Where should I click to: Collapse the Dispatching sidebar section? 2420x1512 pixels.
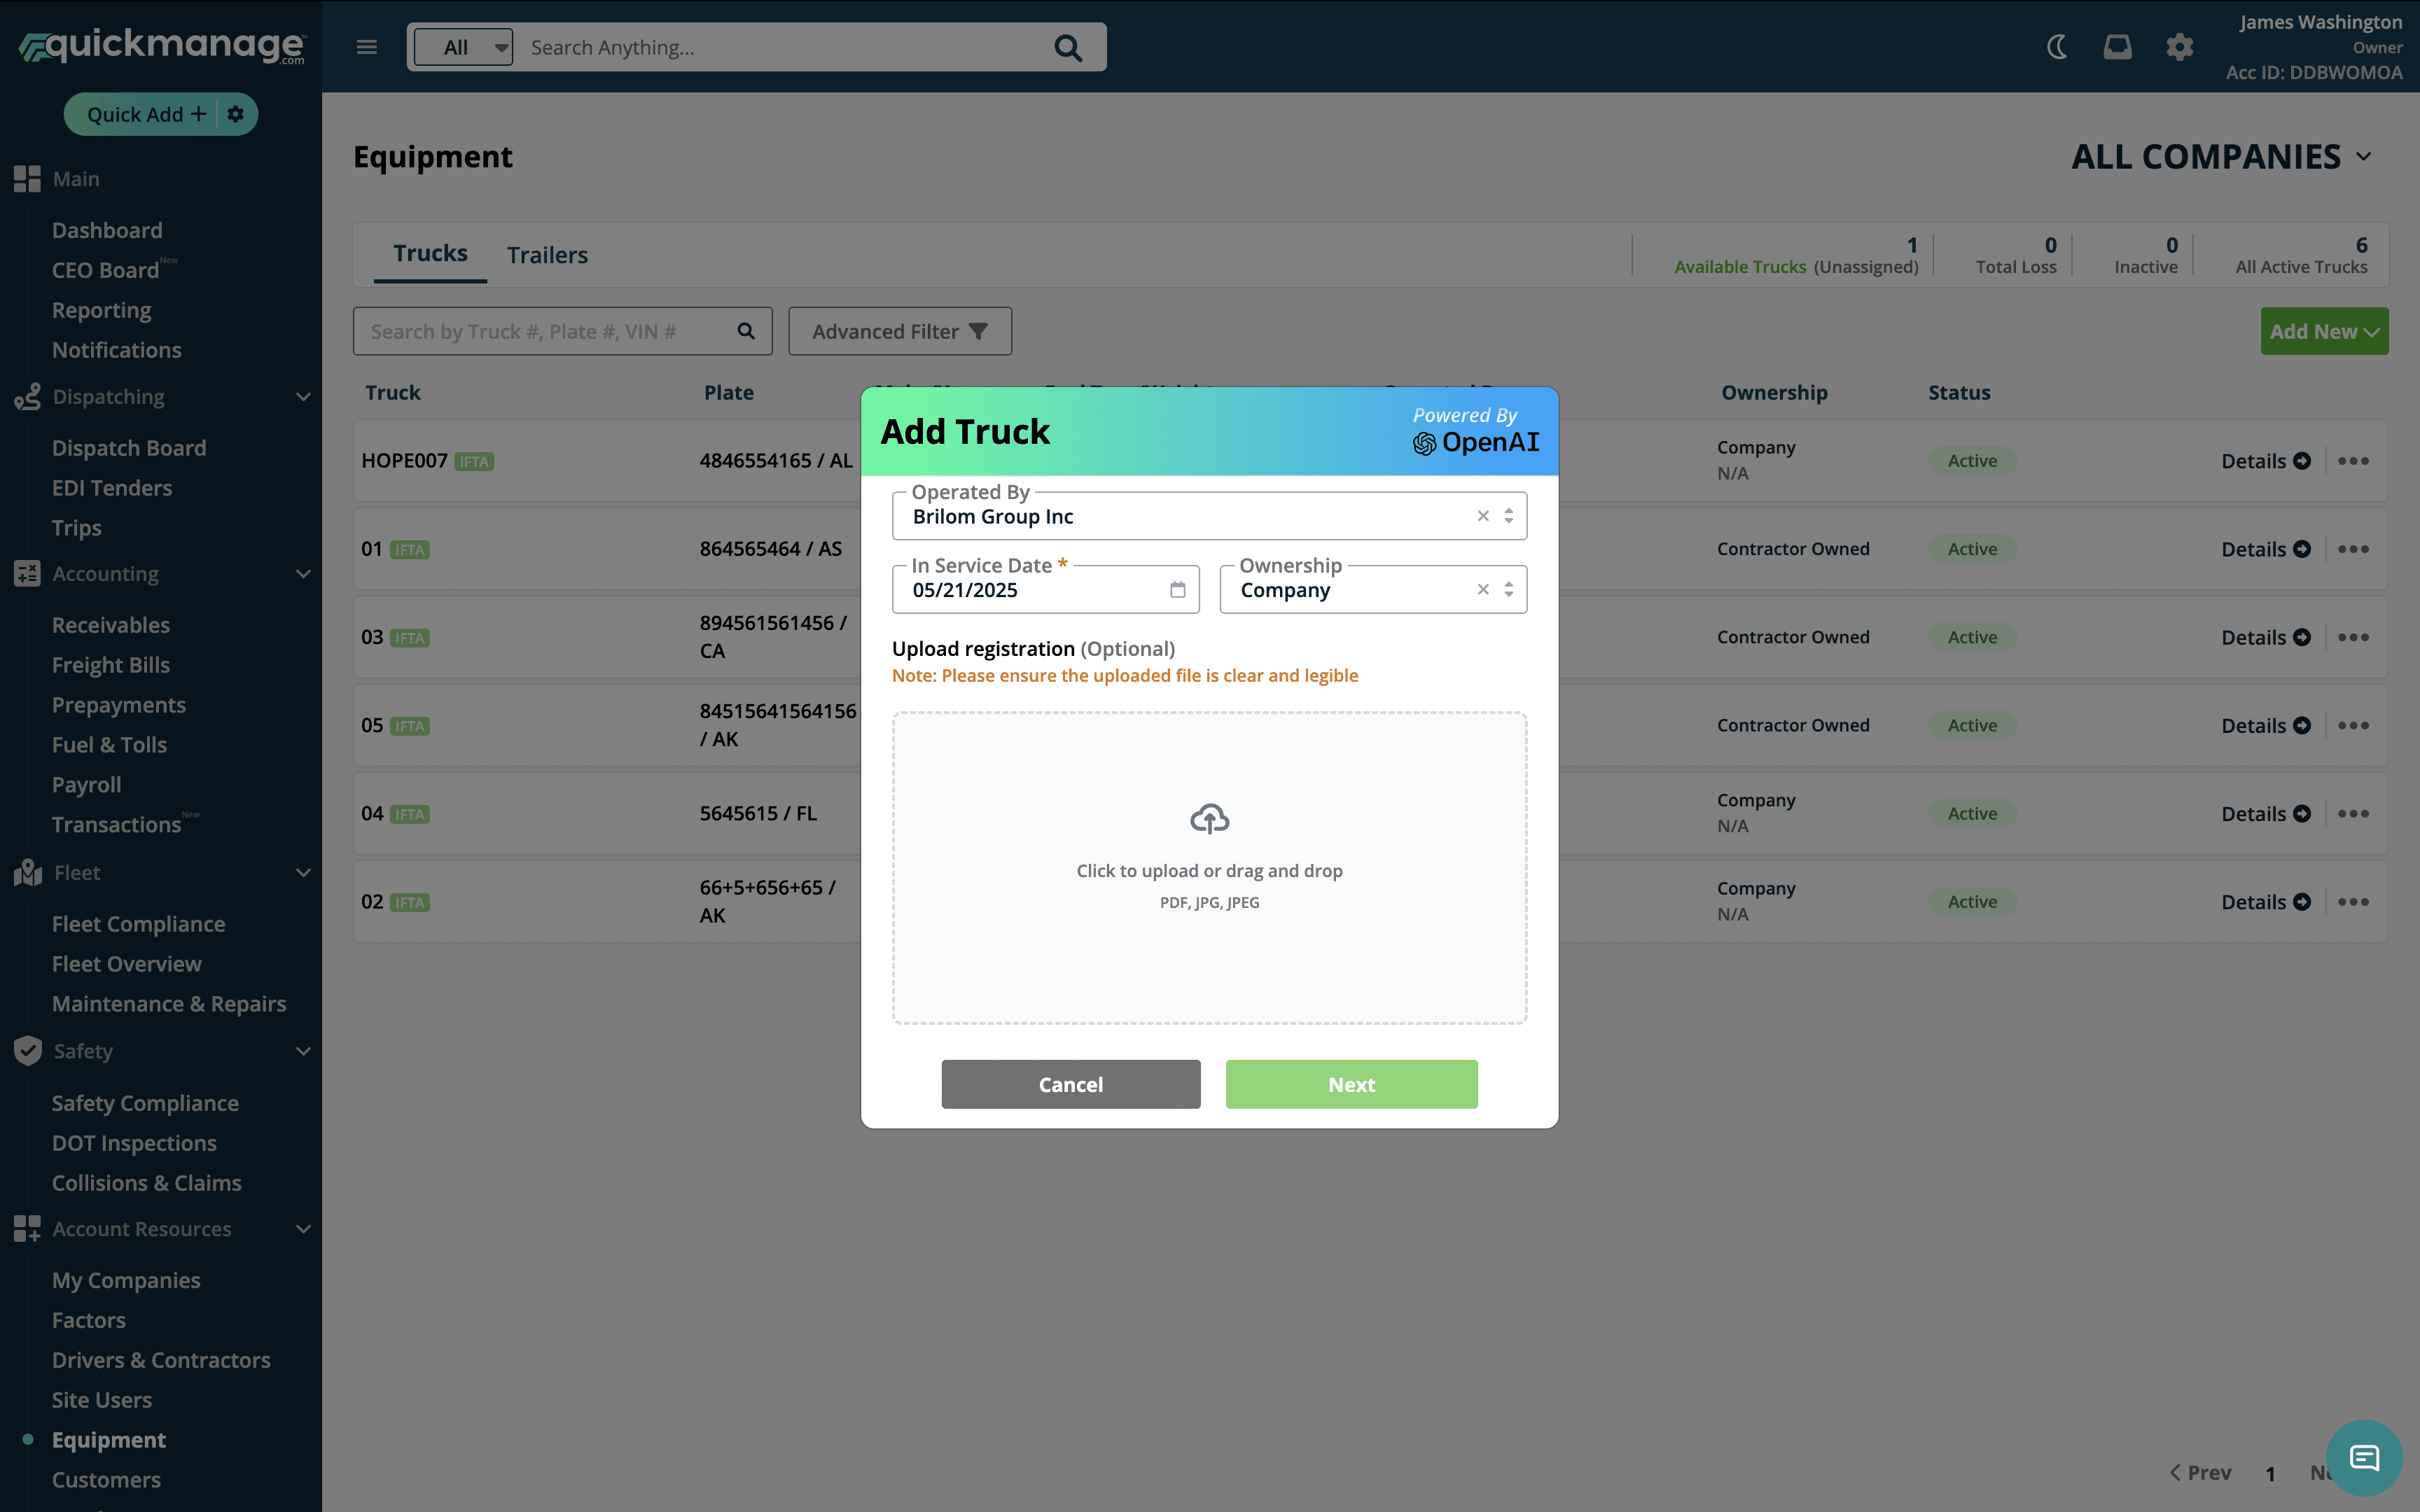pyautogui.click(x=303, y=397)
